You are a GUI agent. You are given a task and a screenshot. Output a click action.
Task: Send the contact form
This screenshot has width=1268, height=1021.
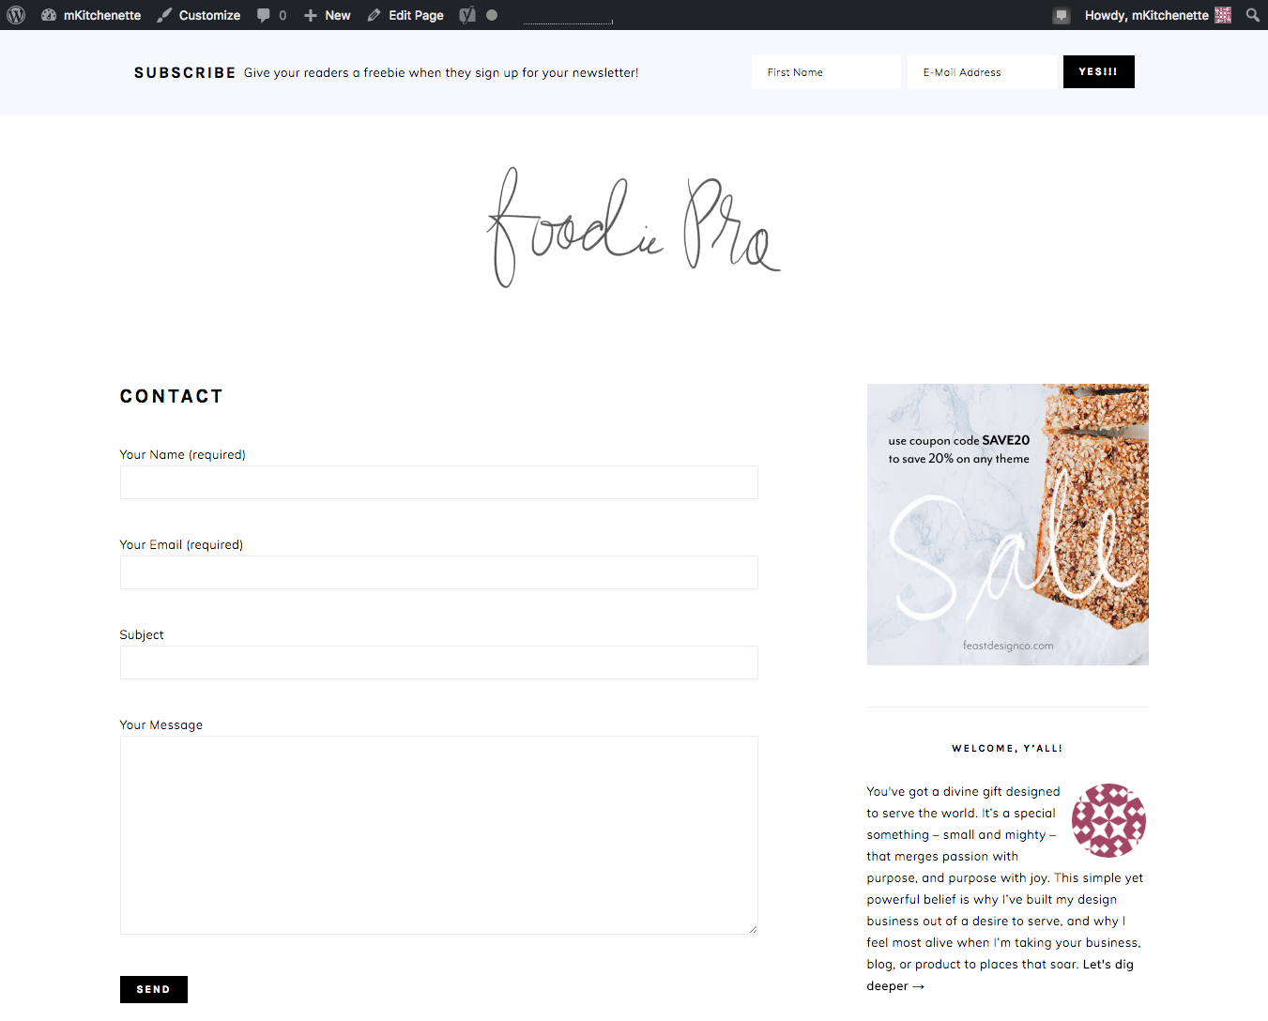154,989
